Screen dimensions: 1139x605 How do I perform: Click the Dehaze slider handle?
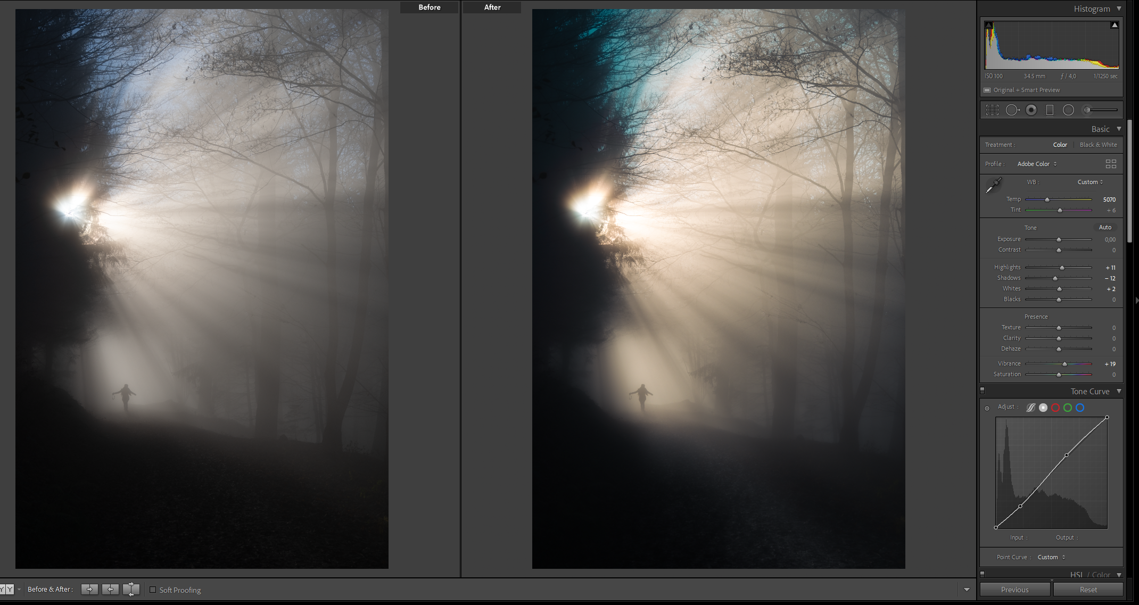(x=1059, y=349)
